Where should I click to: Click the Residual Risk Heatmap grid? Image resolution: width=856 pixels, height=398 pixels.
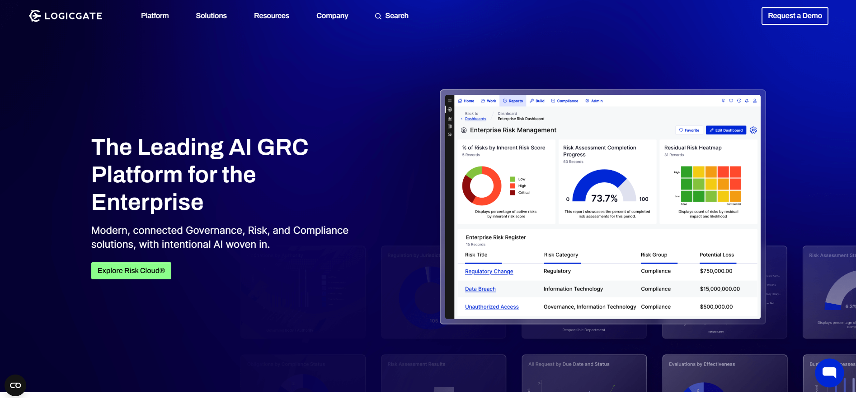click(711, 184)
